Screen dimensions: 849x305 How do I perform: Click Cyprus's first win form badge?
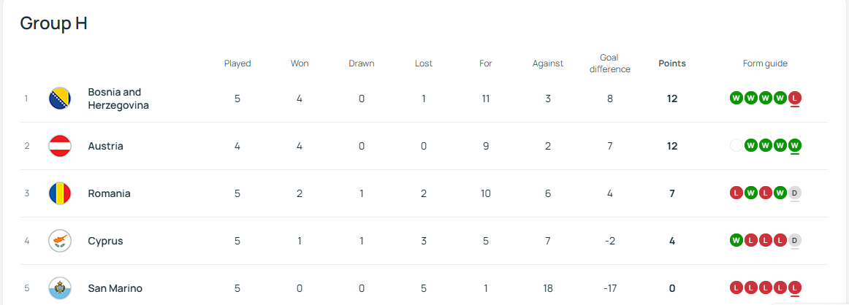pyautogui.click(x=736, y=241)
